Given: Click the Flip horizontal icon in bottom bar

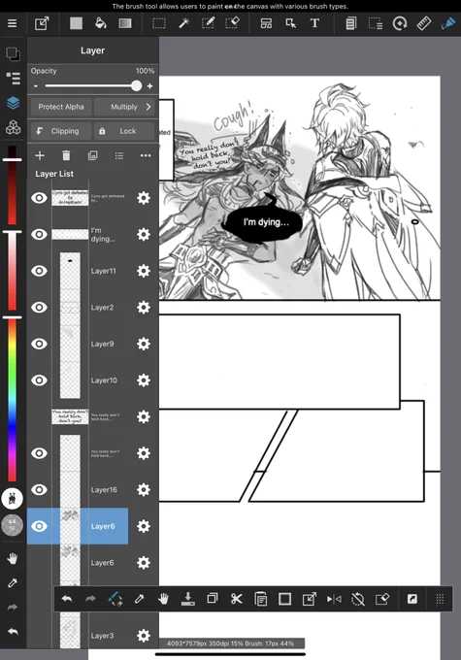Looking at the screenshot, I should 334,599.
